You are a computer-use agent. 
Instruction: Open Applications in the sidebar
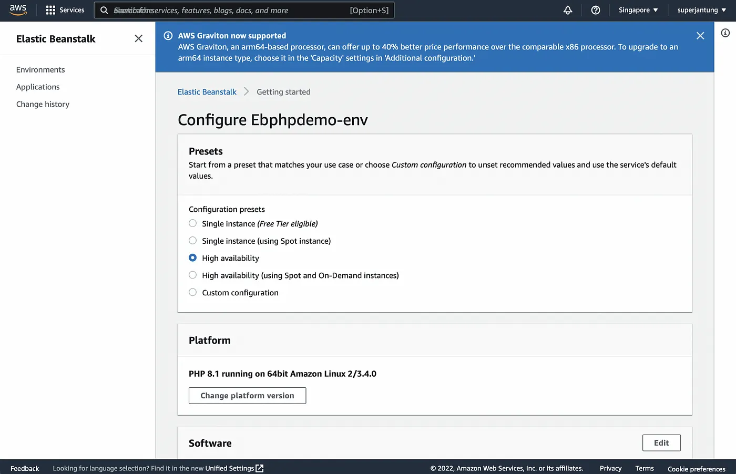point(38,87)
